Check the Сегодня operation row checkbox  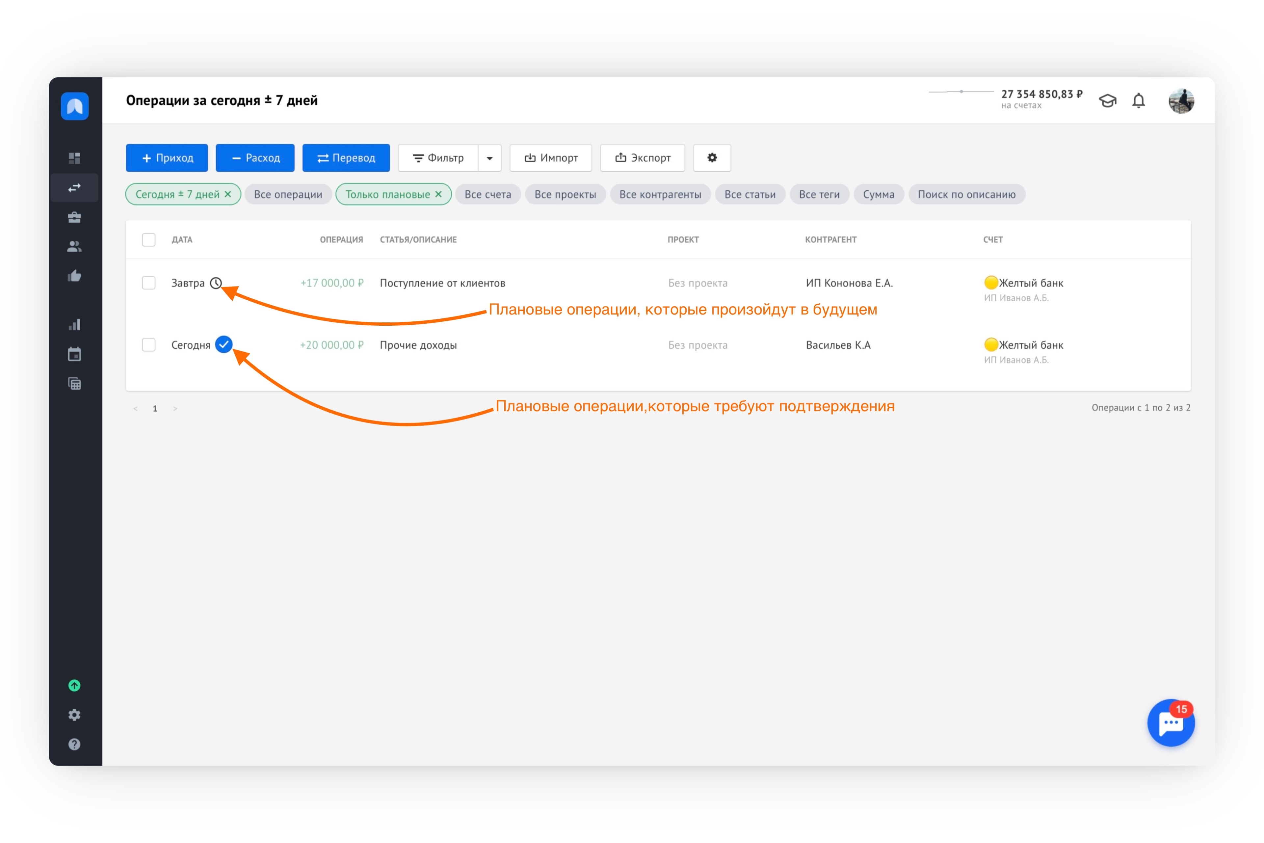tap(149, 345)
